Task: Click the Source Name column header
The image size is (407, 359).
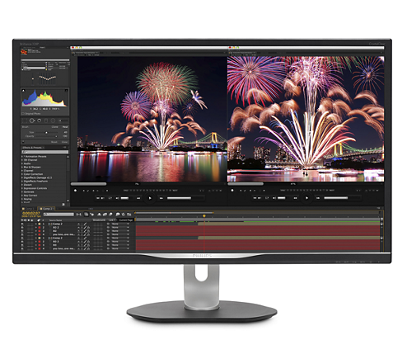Action: 55,220
